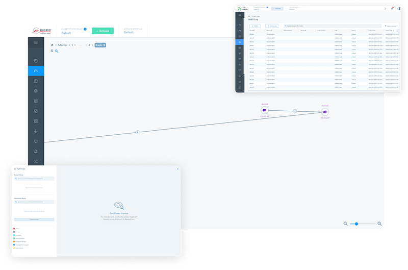Image resolution: width=408 pixels, height=270 pixels.
Task: Click the Fiber Mountain logo
Action: (x=42, y=31)
